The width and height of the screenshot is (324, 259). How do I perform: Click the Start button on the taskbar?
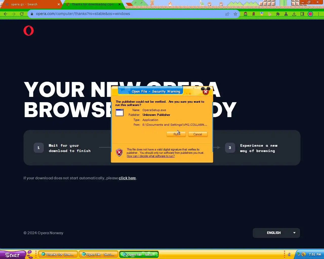(x=13, y=255)
